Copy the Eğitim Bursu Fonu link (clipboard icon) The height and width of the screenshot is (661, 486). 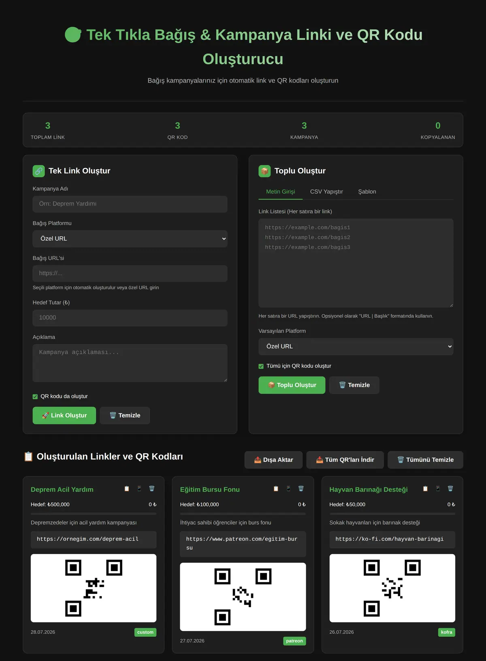[276, 489]
